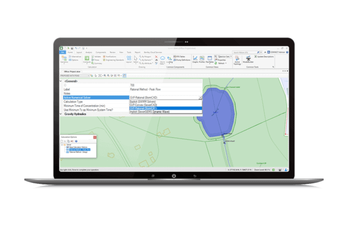
Task: Click the Active Topology icon
Action: point(237,60)
